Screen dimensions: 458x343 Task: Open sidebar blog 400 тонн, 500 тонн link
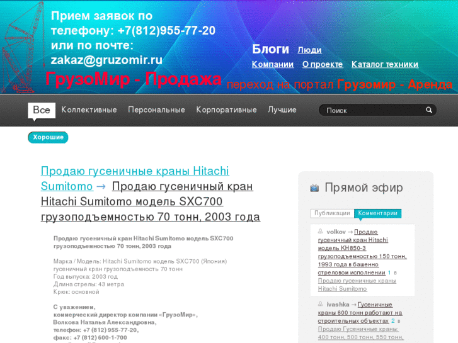tap(361, 333)
